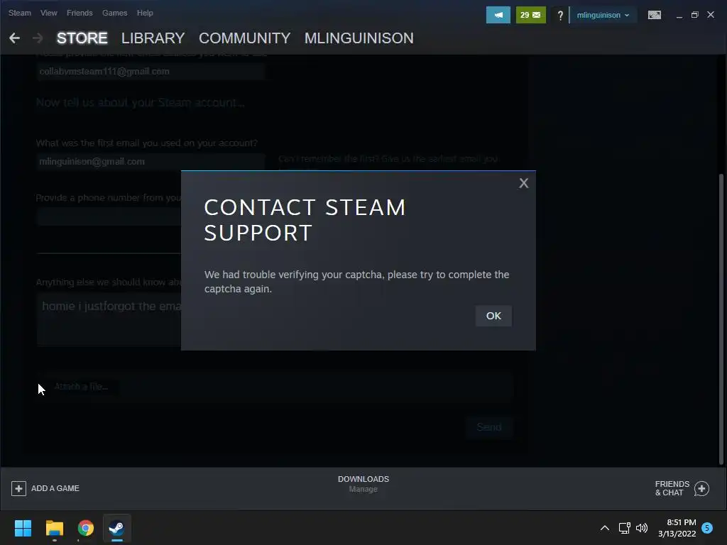Click the phone number input field
The height and width of the screenshot is (545, 727).
tap(109, 216)
